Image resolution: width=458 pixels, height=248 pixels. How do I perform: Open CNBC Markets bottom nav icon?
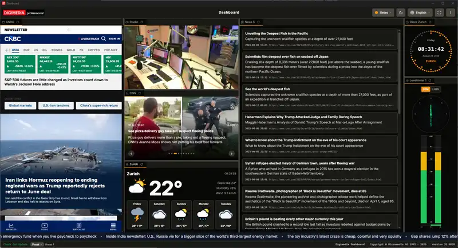[11, 227]
